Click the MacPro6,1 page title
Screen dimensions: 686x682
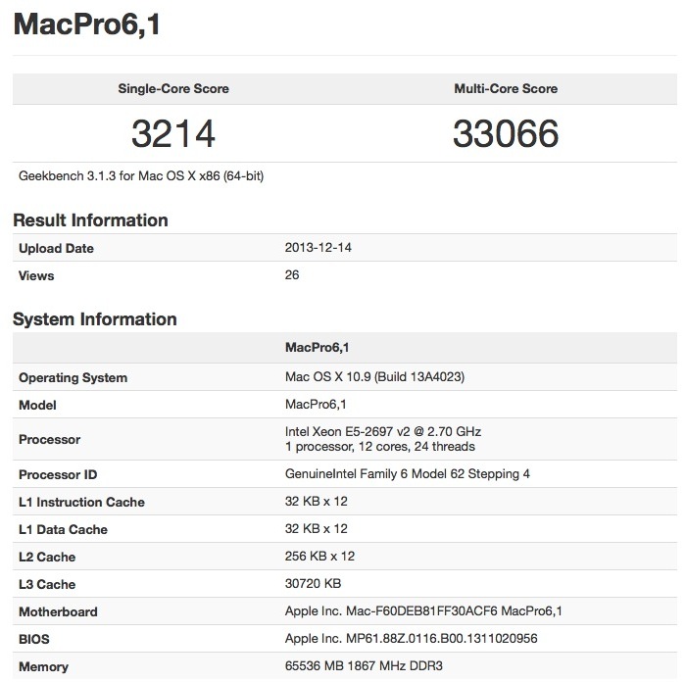point(86,24)
